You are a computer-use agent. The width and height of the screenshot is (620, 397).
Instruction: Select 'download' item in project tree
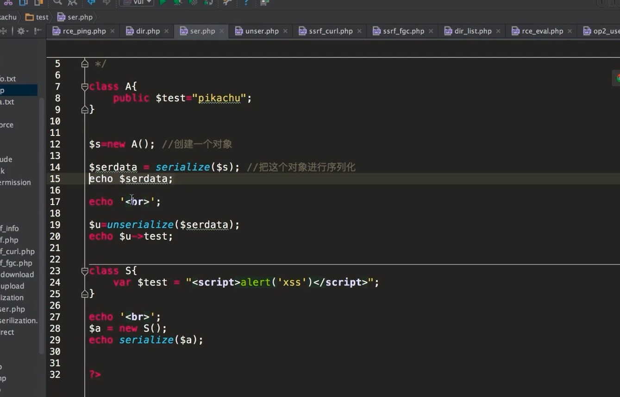(17, 274)
